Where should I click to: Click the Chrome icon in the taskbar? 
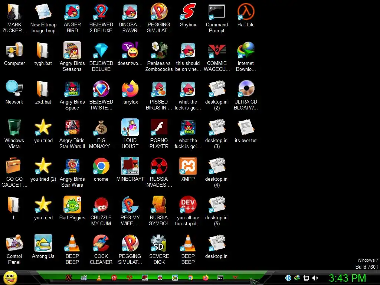(190, 278)
